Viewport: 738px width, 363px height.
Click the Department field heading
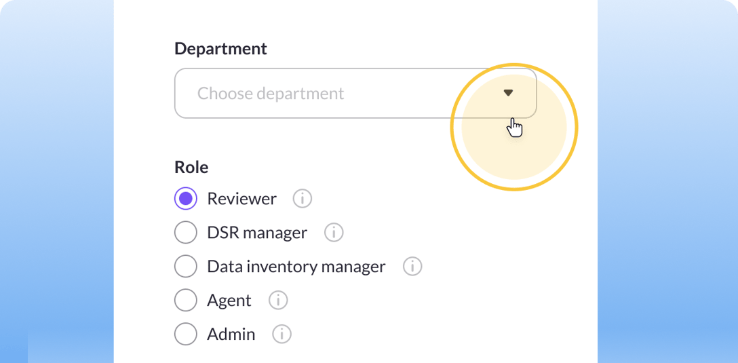220,48
